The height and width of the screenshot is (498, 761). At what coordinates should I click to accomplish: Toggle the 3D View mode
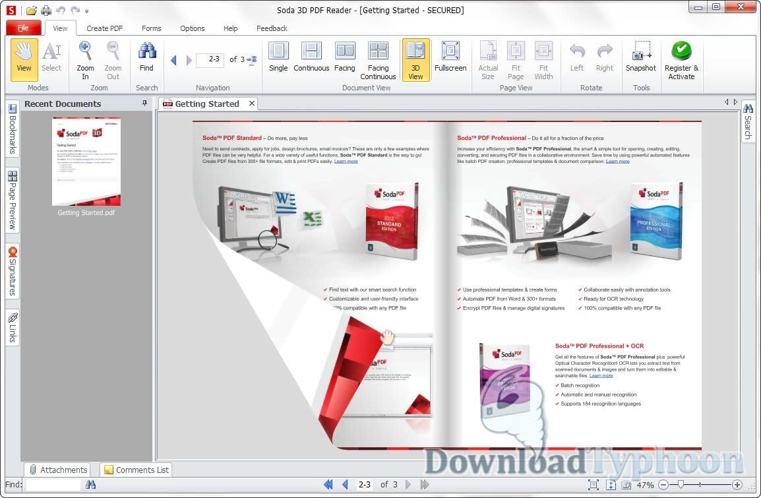click(415, 60)
